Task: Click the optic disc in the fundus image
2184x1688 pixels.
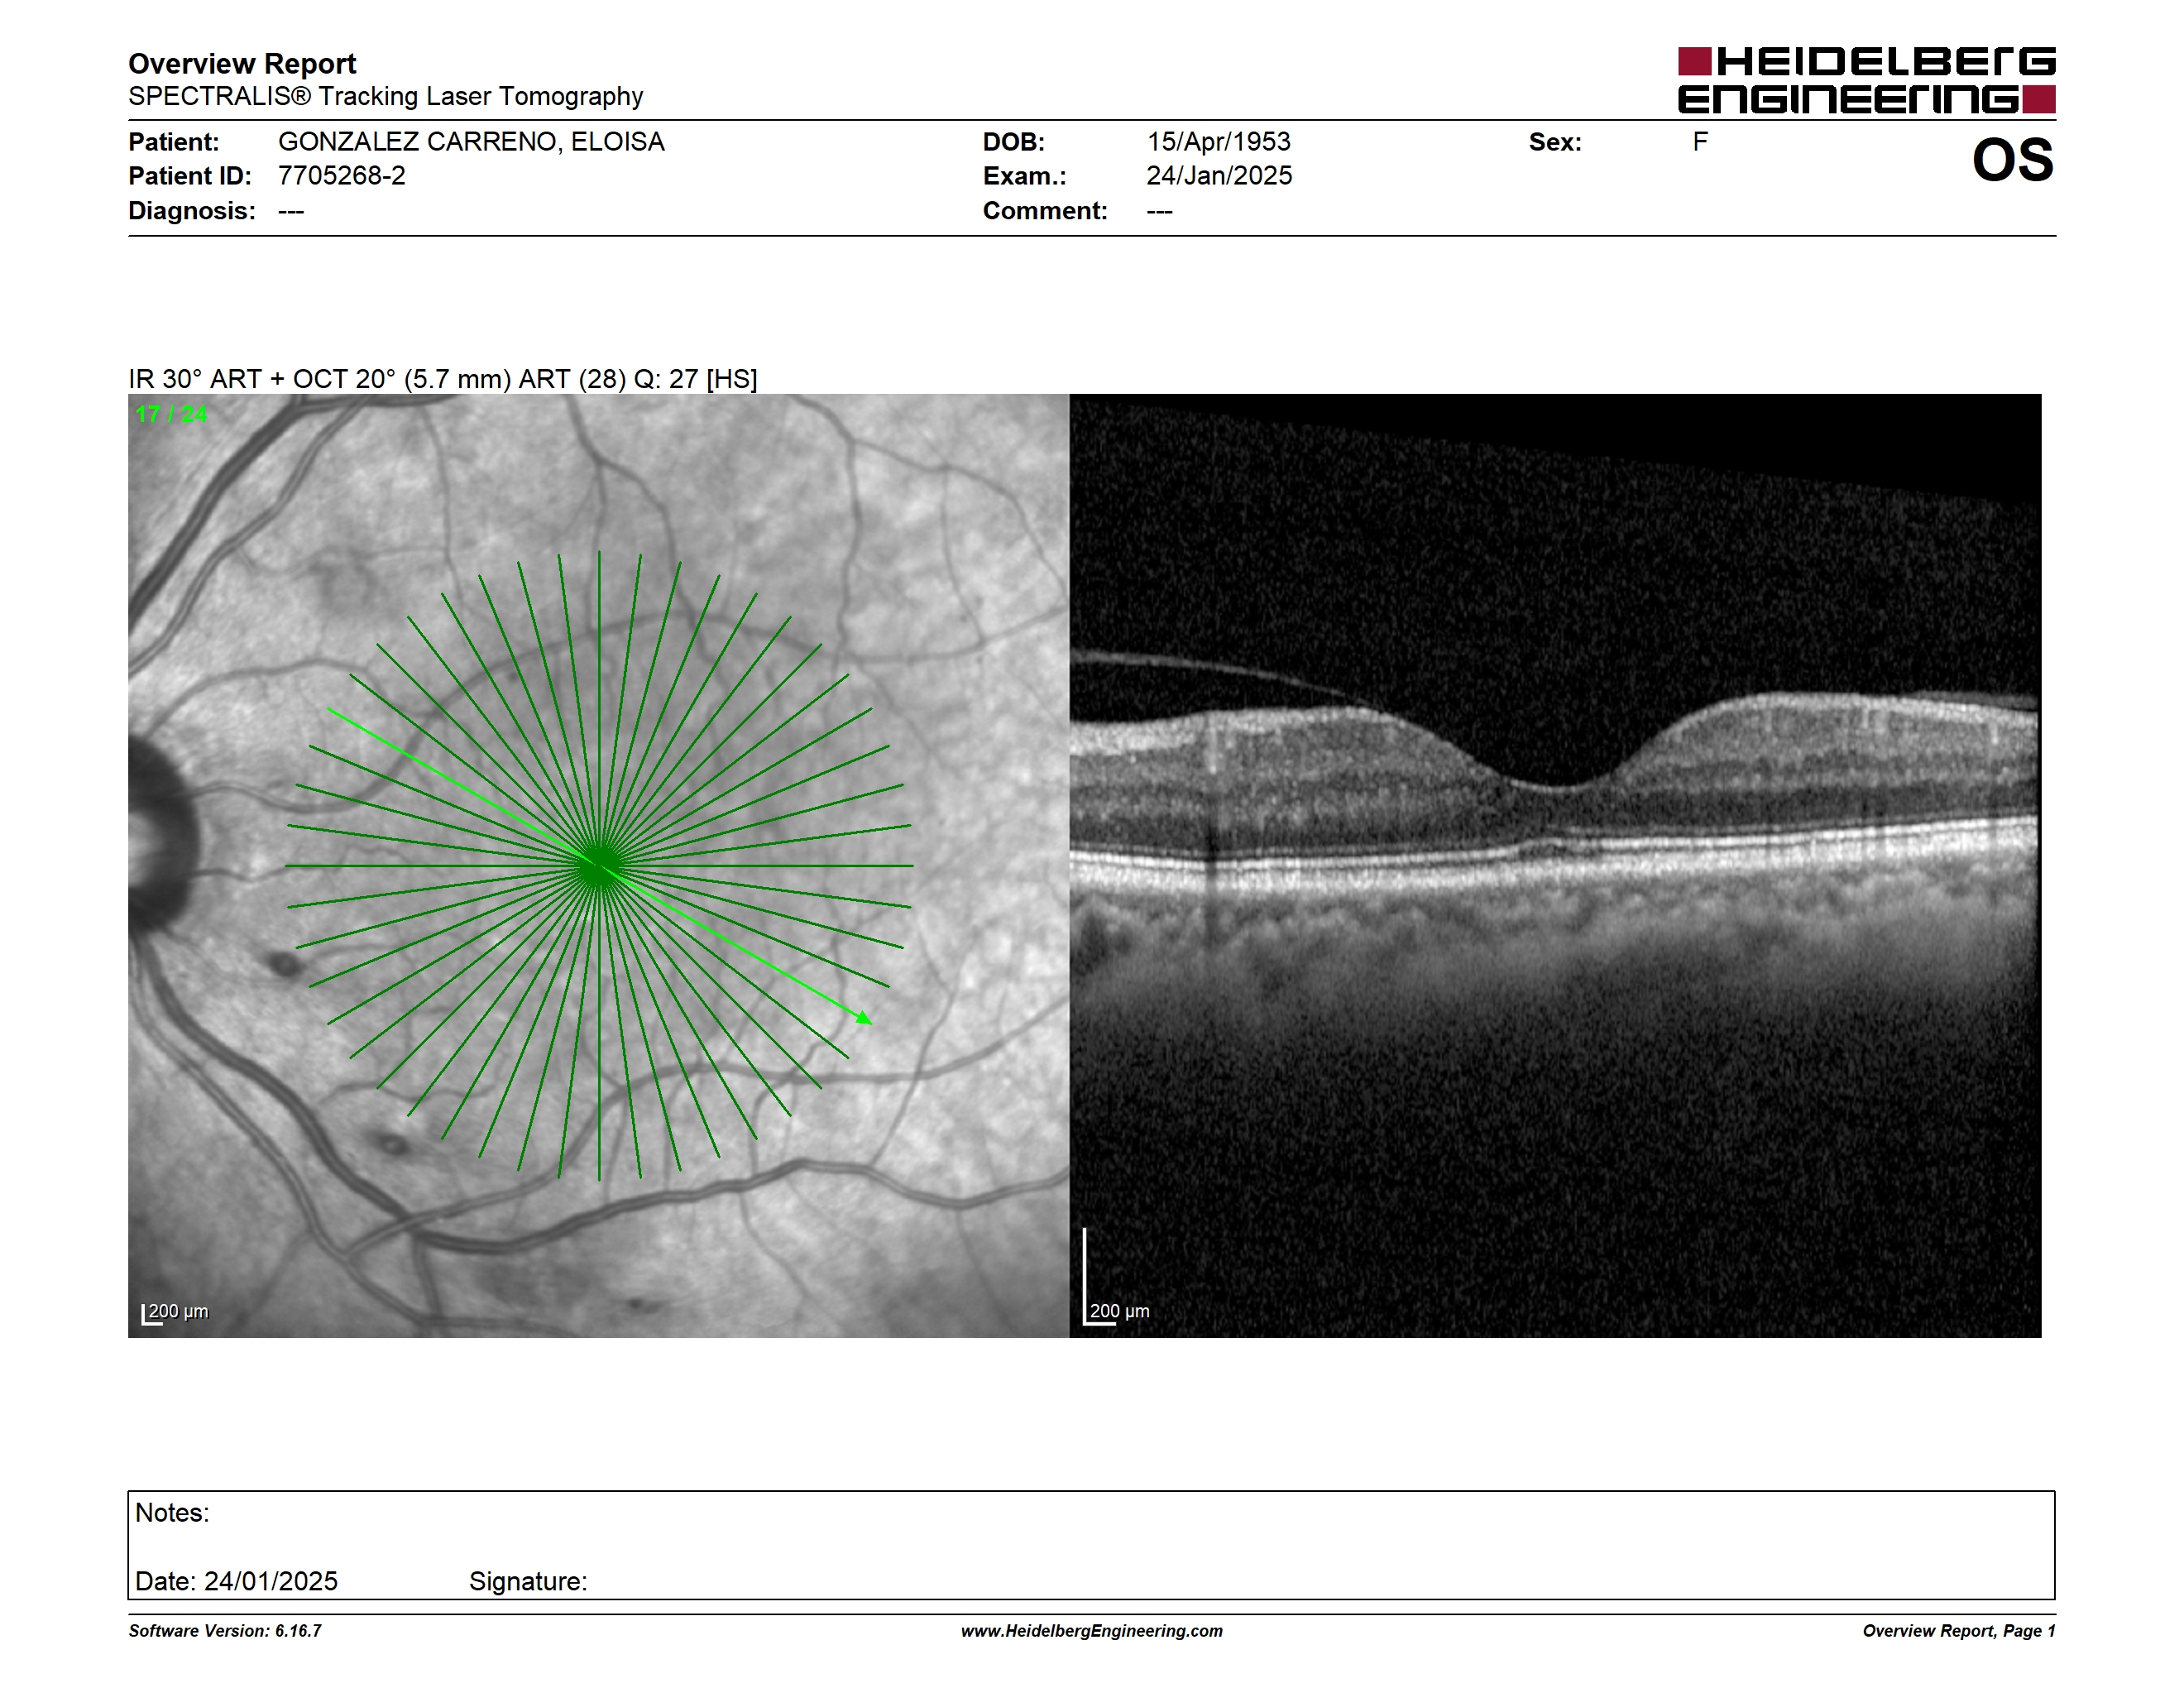Action: (162, 838)
